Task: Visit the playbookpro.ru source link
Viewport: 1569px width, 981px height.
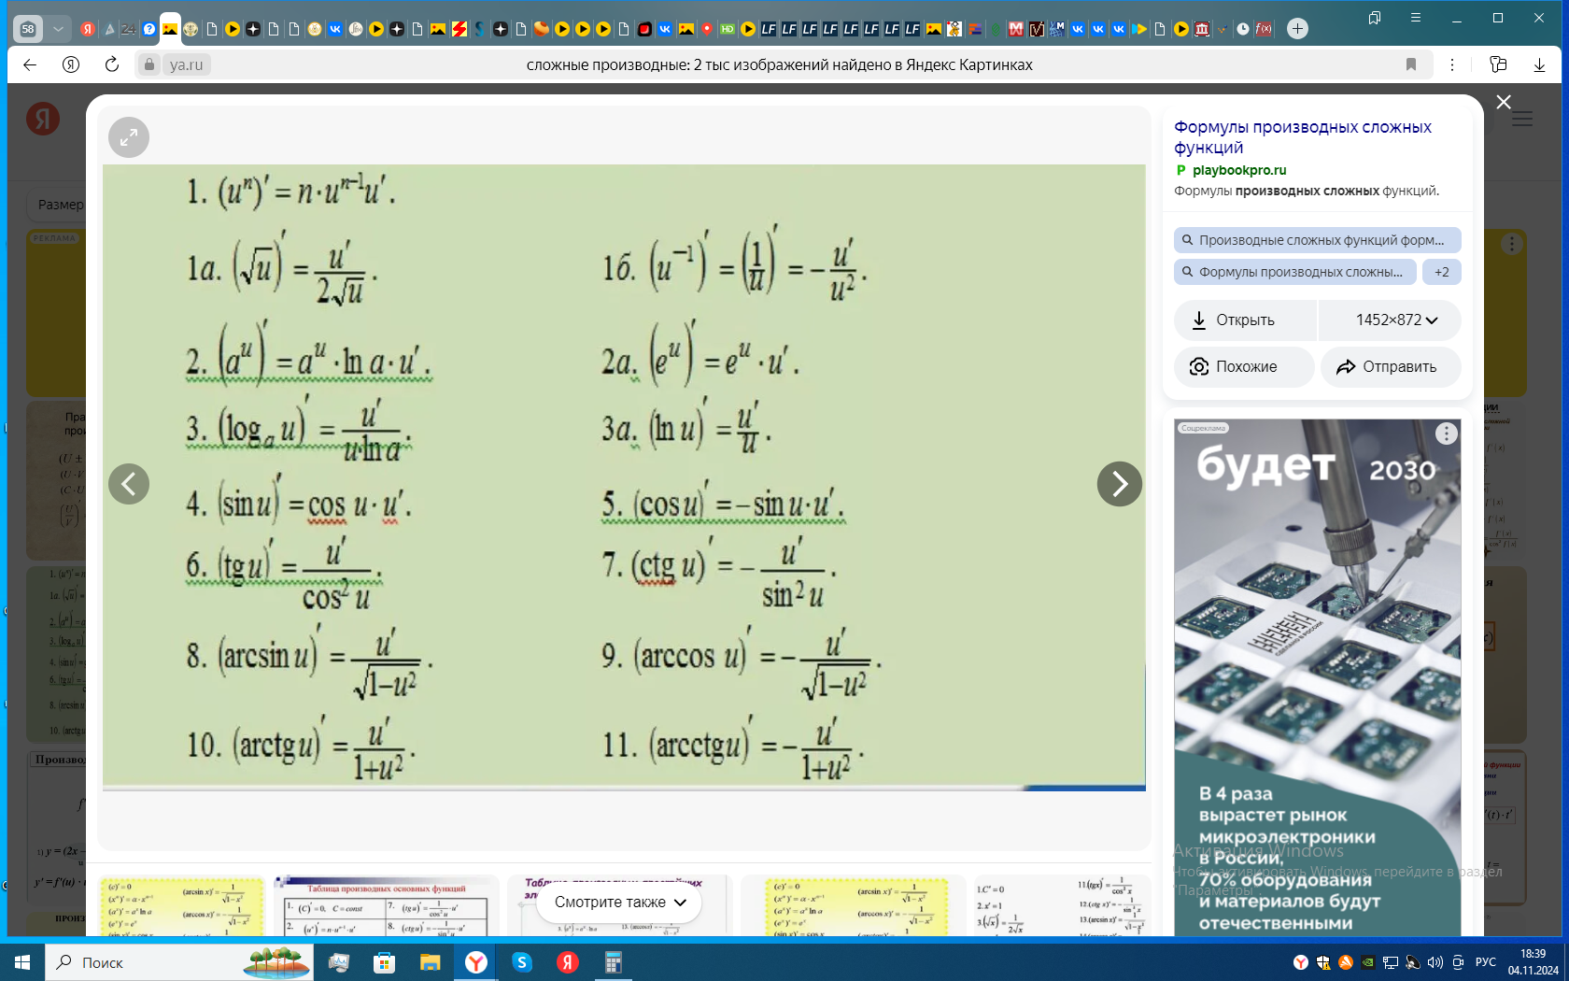Action: pos(1238,170)
